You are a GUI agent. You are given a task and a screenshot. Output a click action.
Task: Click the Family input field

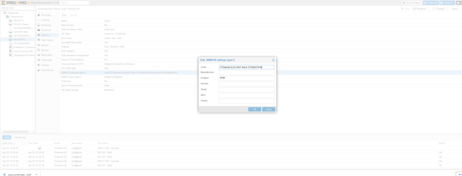[x=246, y=101]
